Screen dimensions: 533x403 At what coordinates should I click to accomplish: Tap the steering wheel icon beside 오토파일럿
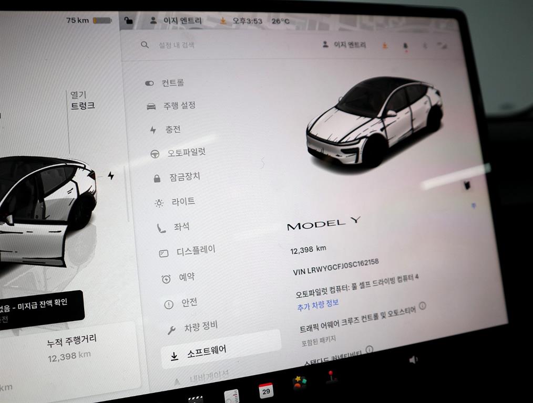point(155,154)
